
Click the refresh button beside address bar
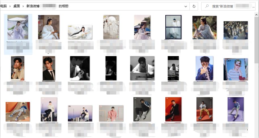194,6
